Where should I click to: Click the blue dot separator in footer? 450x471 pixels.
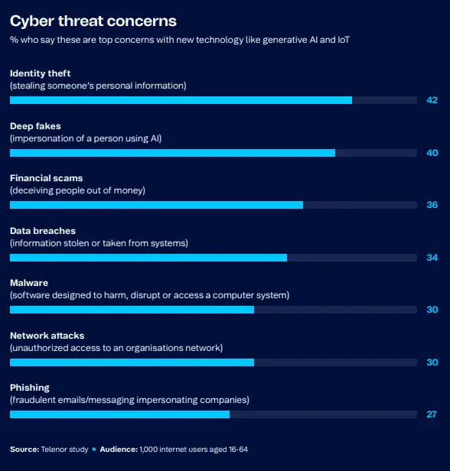[94, 450]
